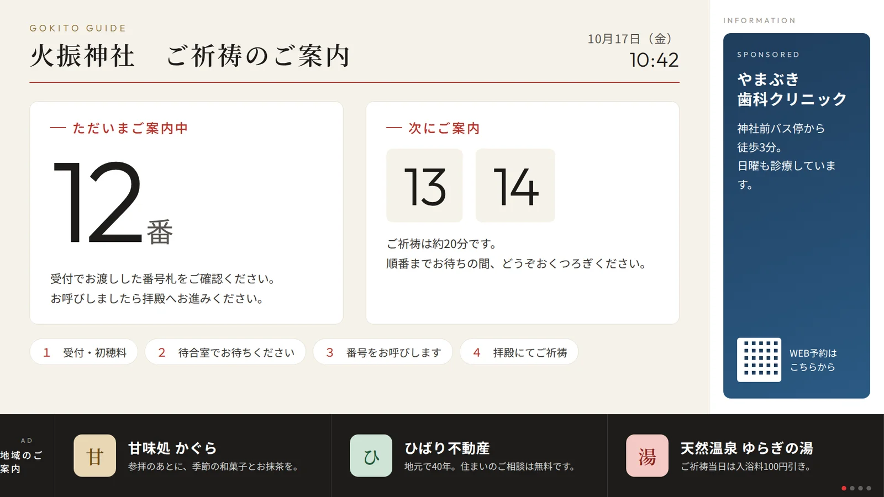The width and height of the screenshot is (884, 497).
Task: Select step 3 番号をお呼びします
Action: click(x=383, y=352)
